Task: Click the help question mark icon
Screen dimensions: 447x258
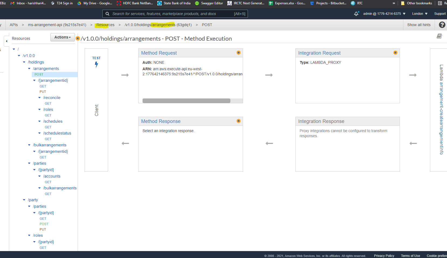Action: (x=442, y=25)
